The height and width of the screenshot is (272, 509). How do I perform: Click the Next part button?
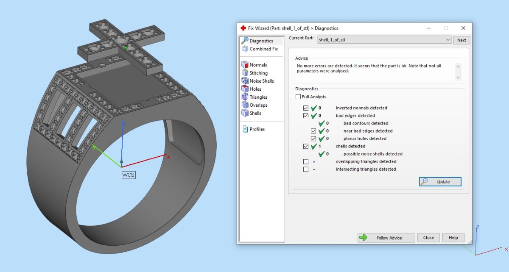pos(461,40)
